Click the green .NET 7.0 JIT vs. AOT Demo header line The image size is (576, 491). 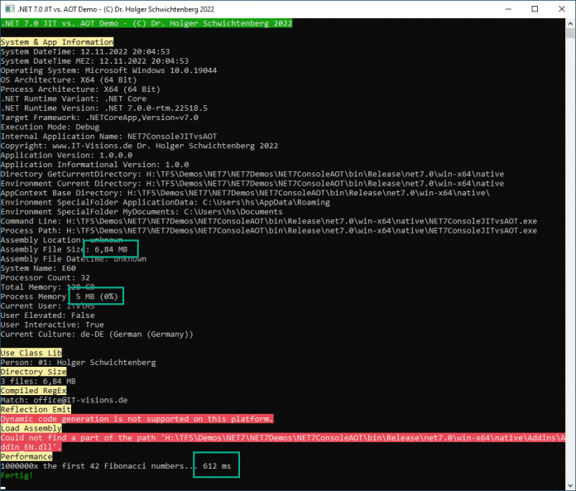146,23
